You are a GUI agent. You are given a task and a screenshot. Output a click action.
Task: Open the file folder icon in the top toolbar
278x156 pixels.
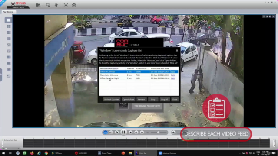click(x=38, y=5)
